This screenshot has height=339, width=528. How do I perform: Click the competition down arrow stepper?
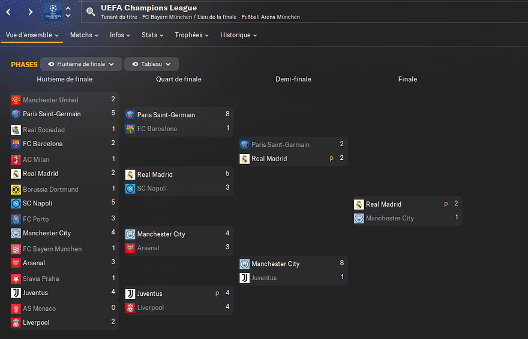click(x=68, y=16)
